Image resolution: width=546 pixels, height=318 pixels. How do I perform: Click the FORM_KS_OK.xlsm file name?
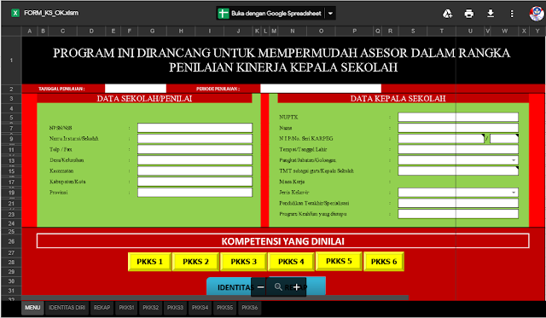(51, 14)
